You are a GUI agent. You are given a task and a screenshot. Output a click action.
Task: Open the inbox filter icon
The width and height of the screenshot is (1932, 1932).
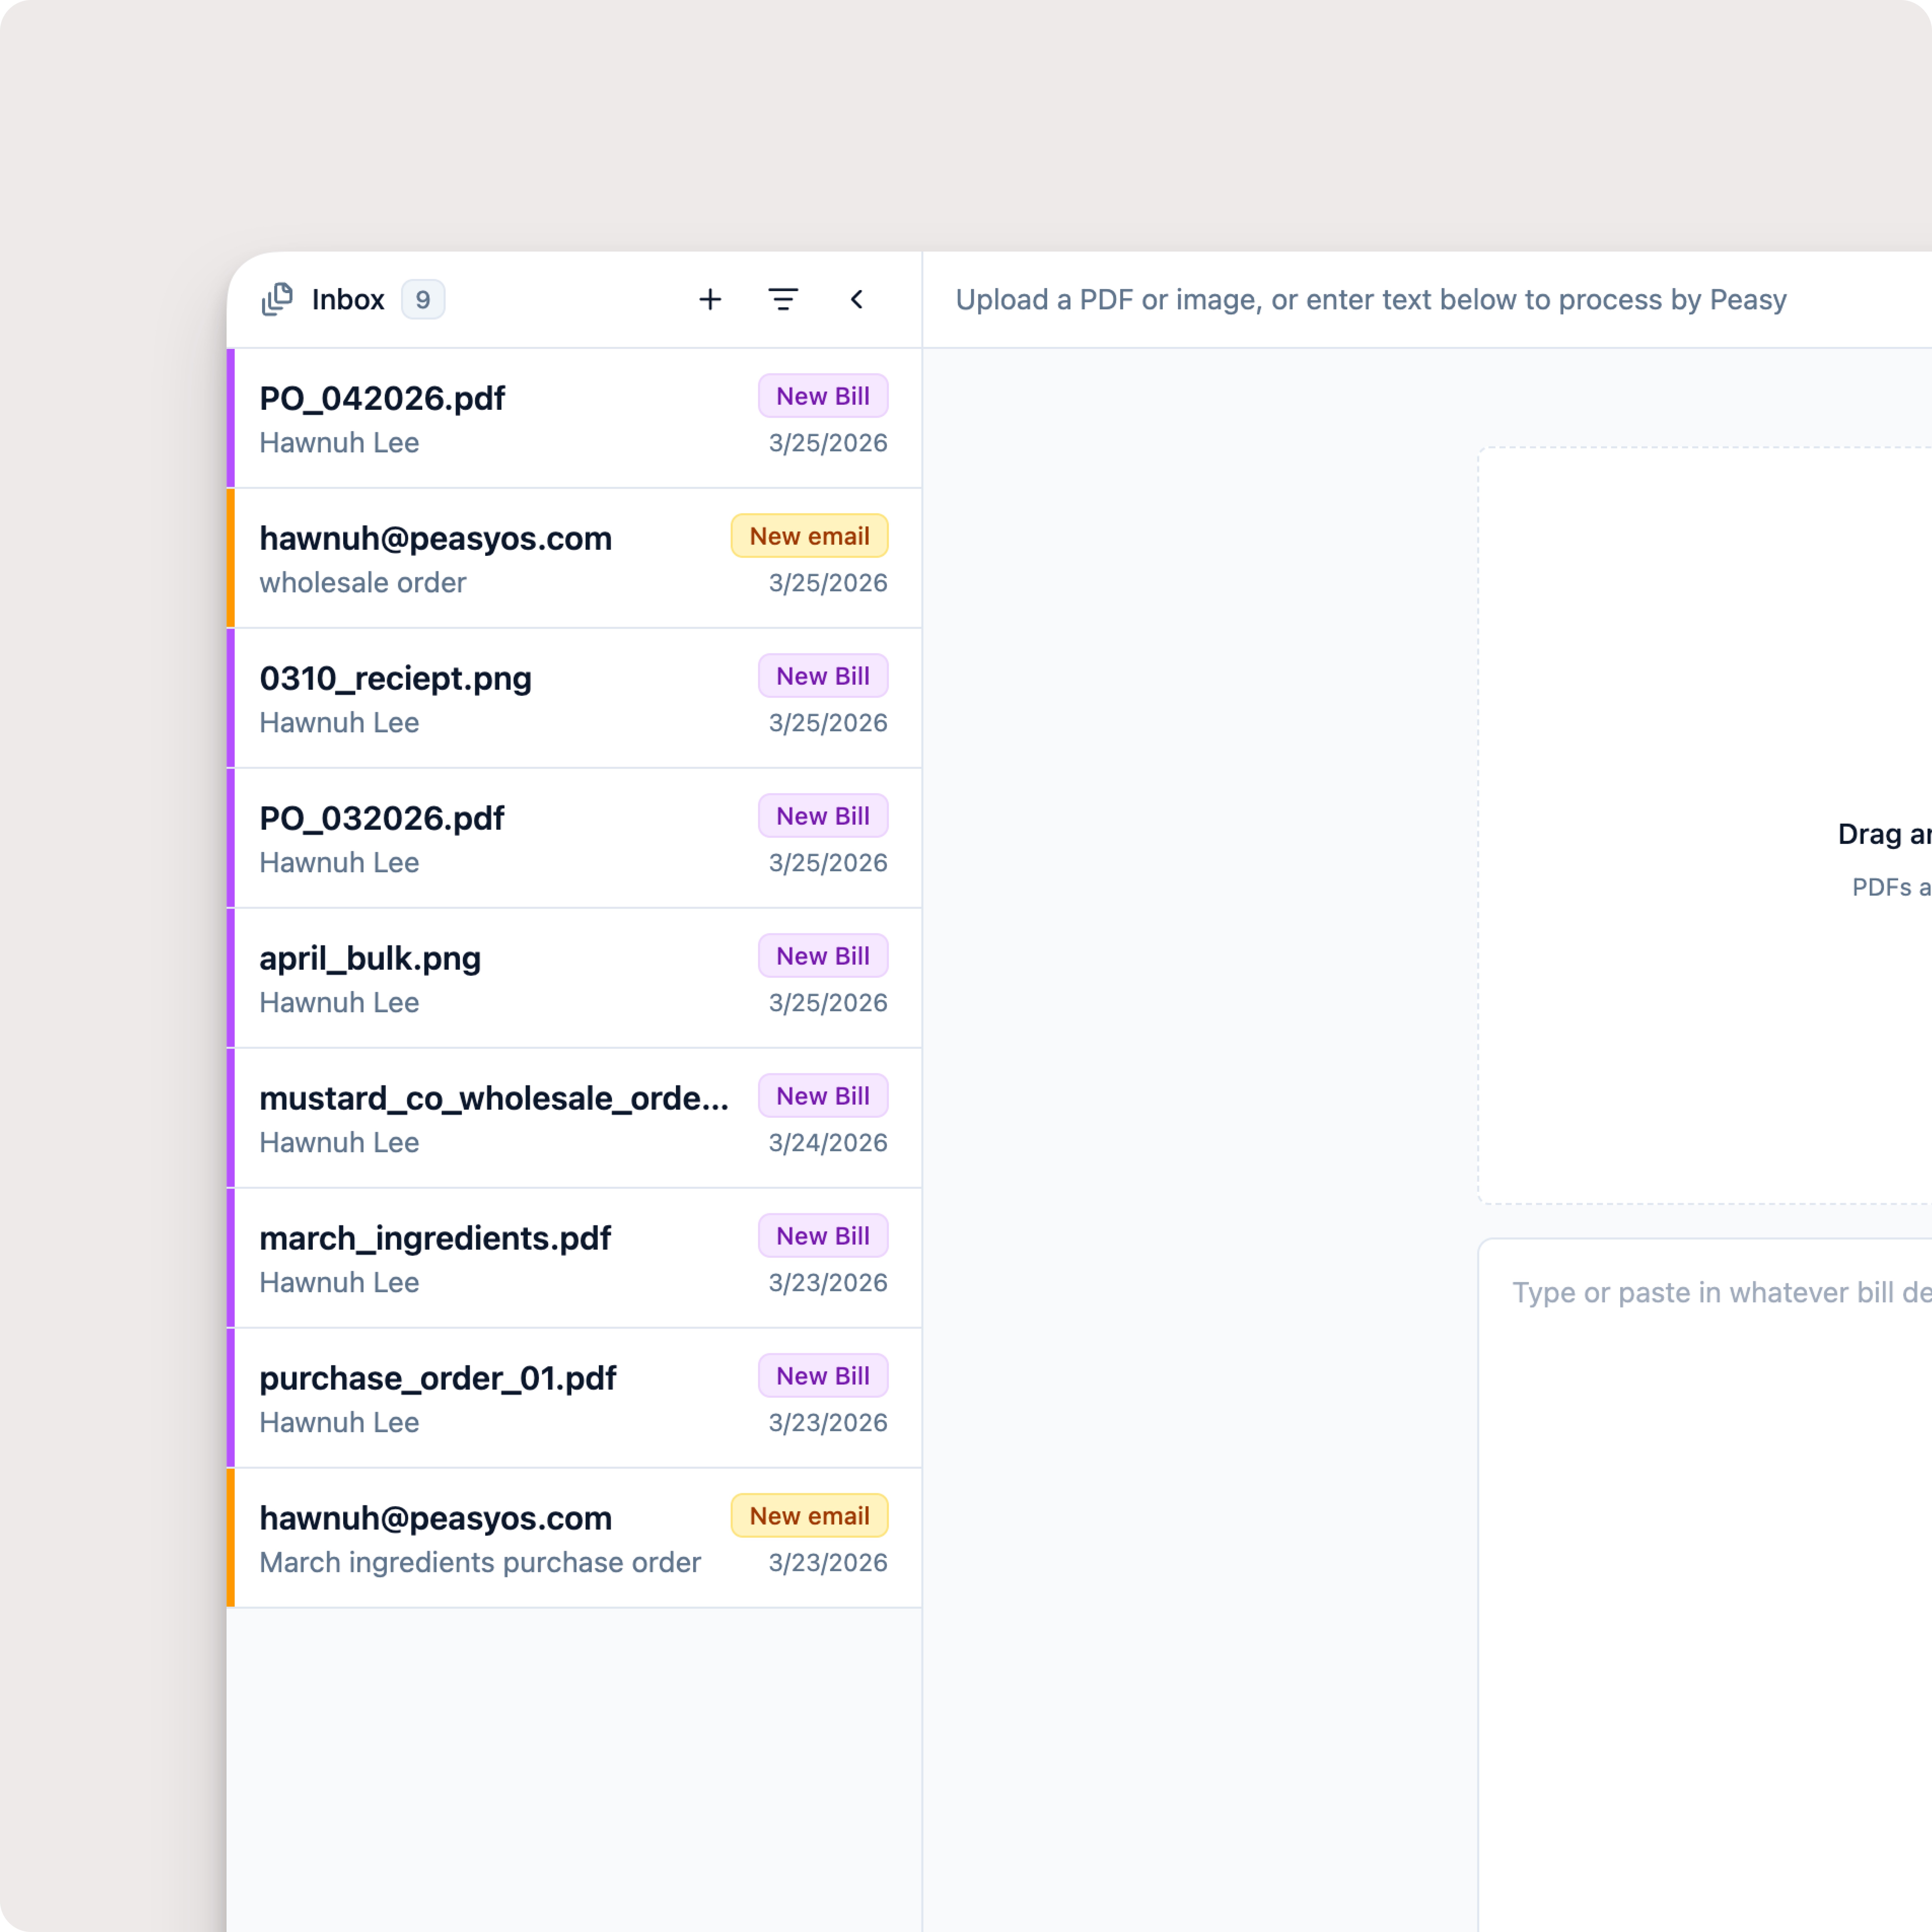point(783,299)
